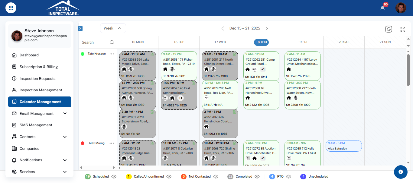Click the inspector Search field

(94, 43)
